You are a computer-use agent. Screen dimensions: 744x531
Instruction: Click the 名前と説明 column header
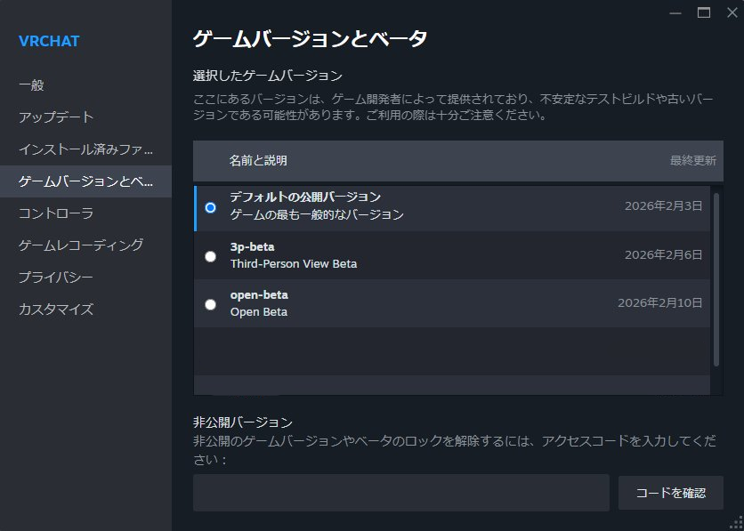click(x=258, y=161)
